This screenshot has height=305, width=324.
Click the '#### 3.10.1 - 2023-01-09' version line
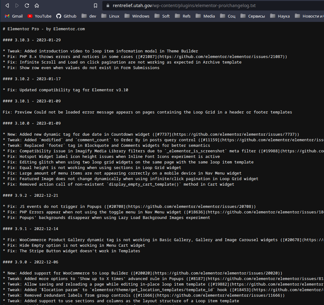[x=32, y=101]
